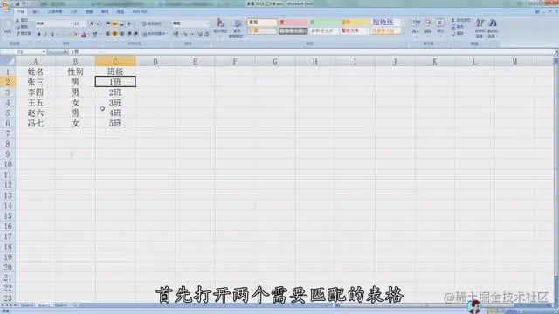Switch to the 插入 ribbon tab

pos(36,11)
